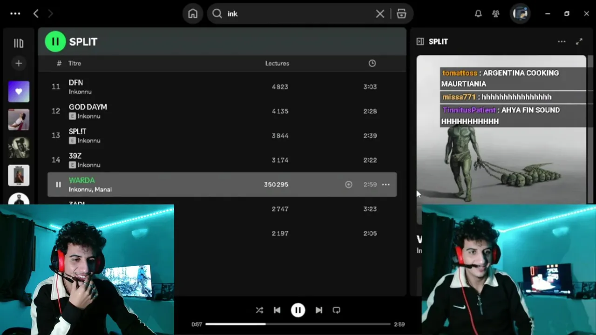Skip to the next track
Screen dimensions: 596x335
(x=319, y=310)
